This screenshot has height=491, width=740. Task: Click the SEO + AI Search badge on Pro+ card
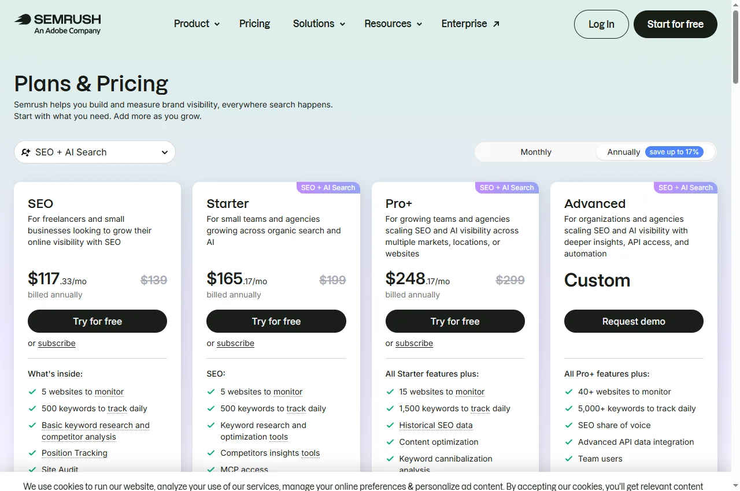(507, 188)
